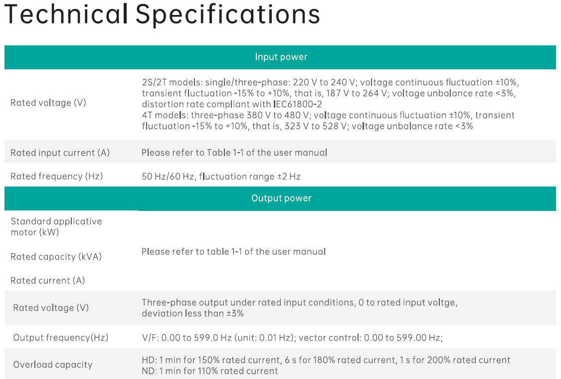Select the Rated capacity (kVA) label
The image size is (561, 379).
(56, 257)
